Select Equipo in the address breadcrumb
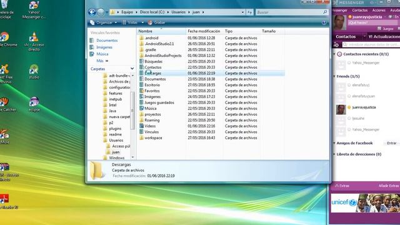This screenshot has height=225, width=400. point(127,12)
